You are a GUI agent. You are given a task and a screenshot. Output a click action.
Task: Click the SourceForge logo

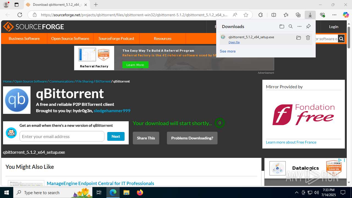(x=34, y=27)
